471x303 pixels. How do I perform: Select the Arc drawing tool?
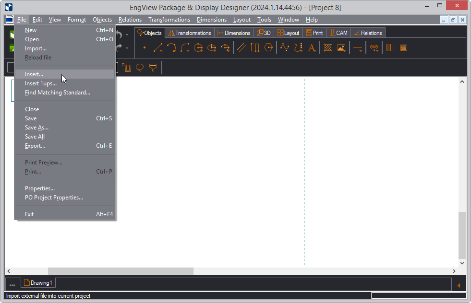point(171,47)
